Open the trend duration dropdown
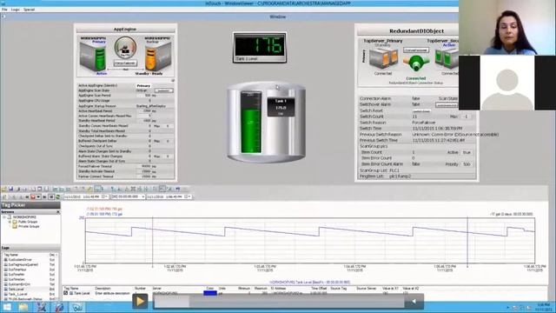 tap(142, 196)
